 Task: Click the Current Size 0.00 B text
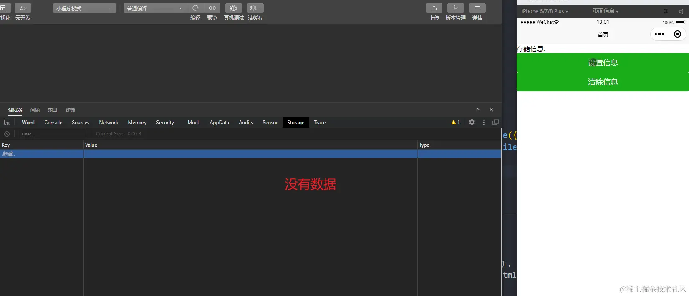coord(119,134)
